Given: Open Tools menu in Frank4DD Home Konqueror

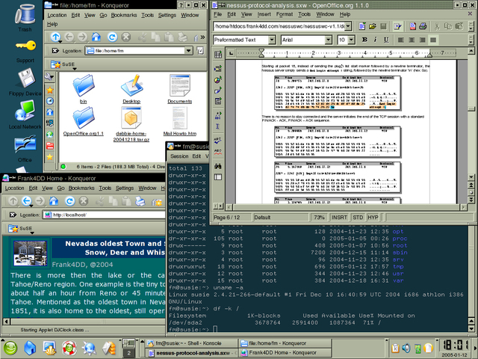Looking at the screenshot, I should [x=105, y=188].
